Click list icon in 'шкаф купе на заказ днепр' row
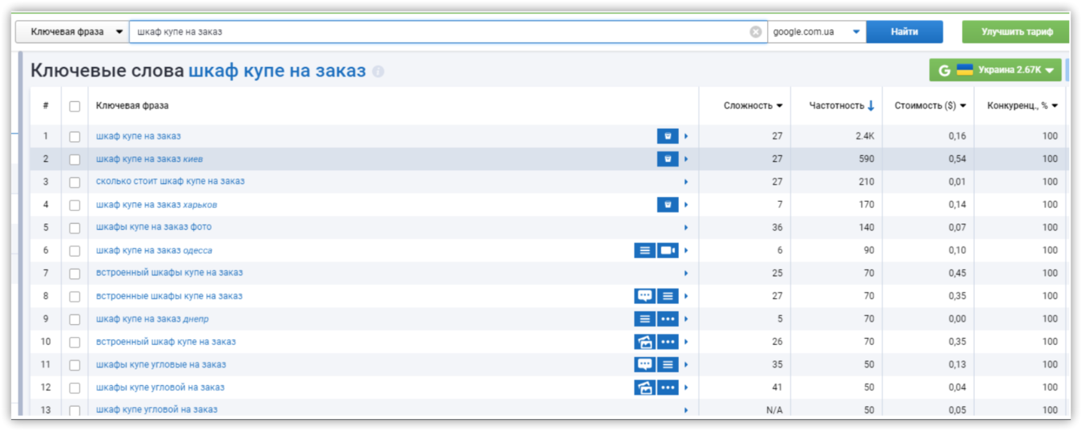Screen dimensions: 1082x431 pyautogui.click(x=645, y=318)
